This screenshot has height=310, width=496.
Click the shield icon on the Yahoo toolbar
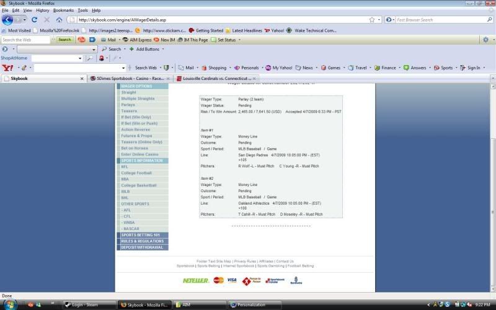click(x=166, y=68)
